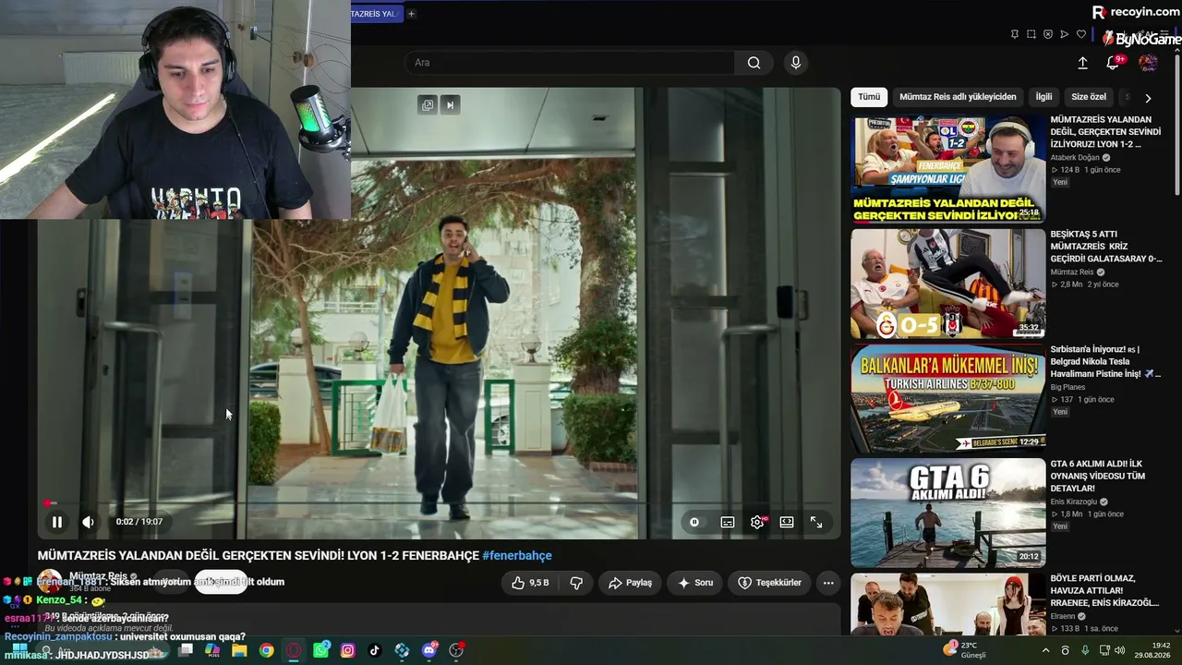Screen dimensions: 1182x665
Task: Open File Explorer from the taskbar
Action: (239, 650)
